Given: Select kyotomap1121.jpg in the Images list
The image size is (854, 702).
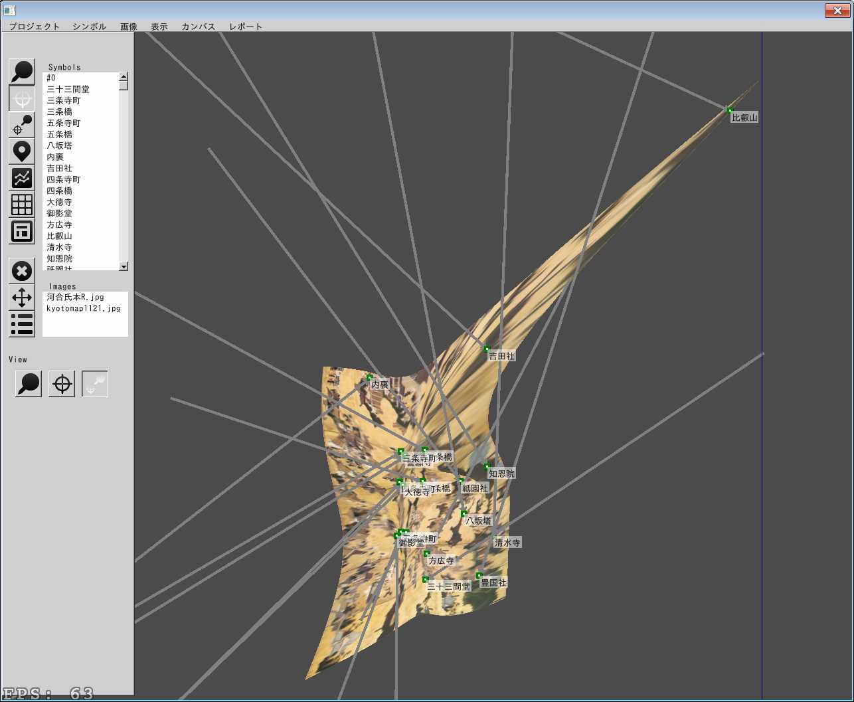Looking at the screenshot, I should [85, 308].
